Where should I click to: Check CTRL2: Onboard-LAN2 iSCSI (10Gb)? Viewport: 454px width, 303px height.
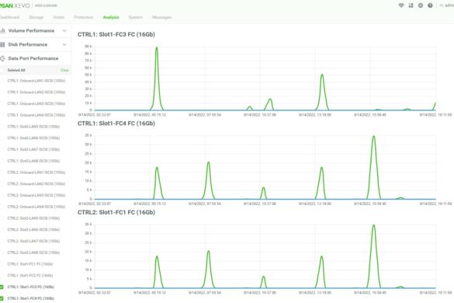point(36,184)
